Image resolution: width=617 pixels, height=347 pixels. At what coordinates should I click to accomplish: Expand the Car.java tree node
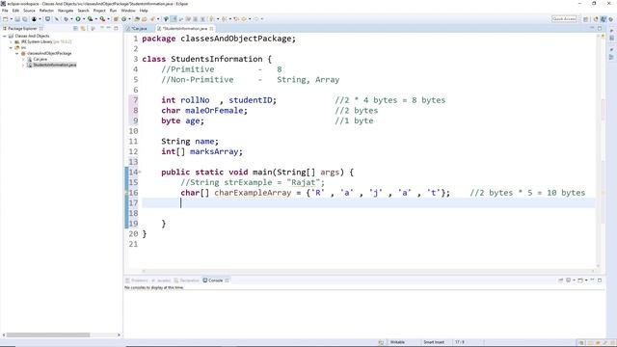23,59
